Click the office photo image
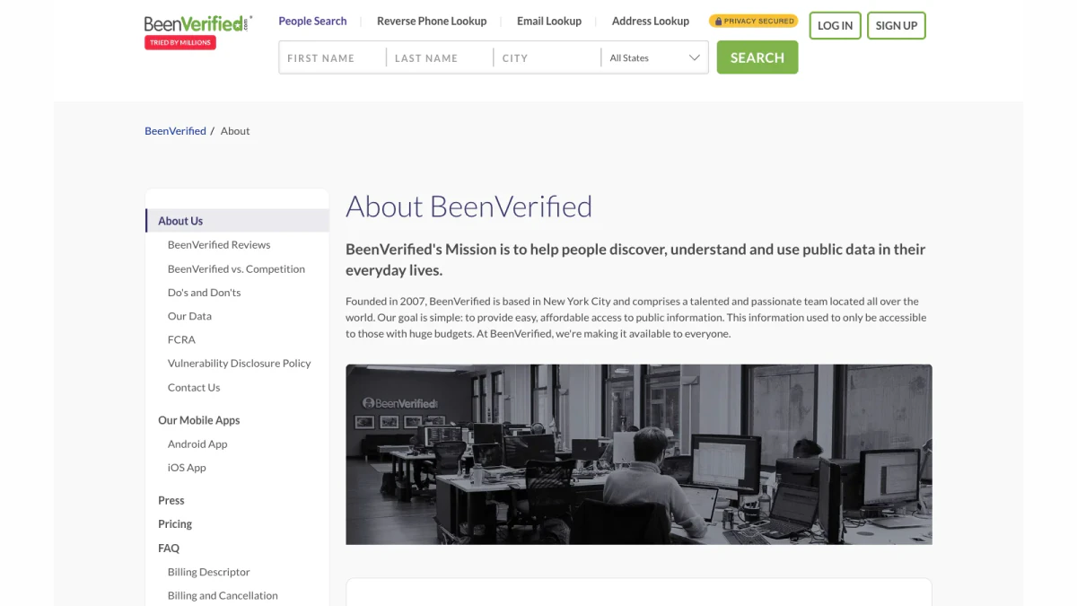 [639, 454]
